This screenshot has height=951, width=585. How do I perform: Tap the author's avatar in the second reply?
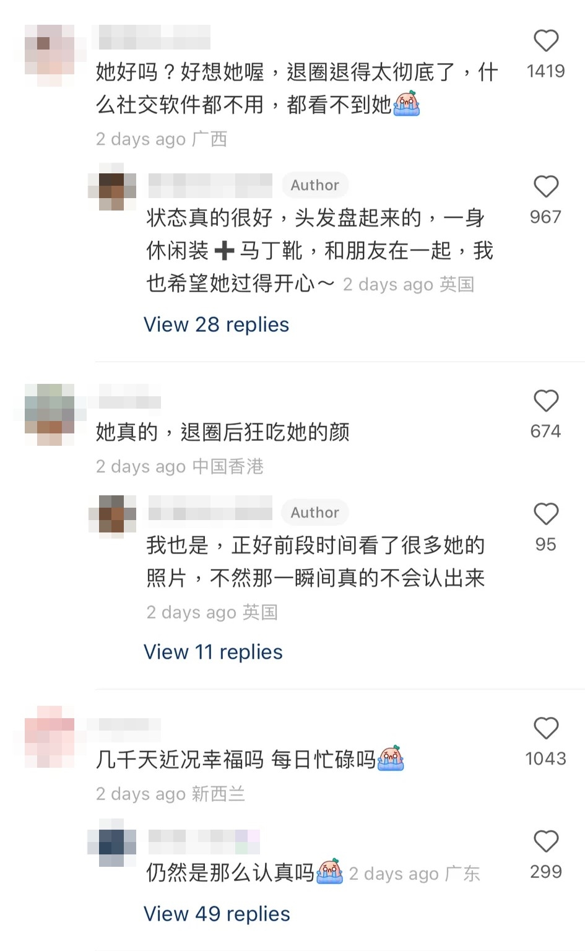point(112,514)
